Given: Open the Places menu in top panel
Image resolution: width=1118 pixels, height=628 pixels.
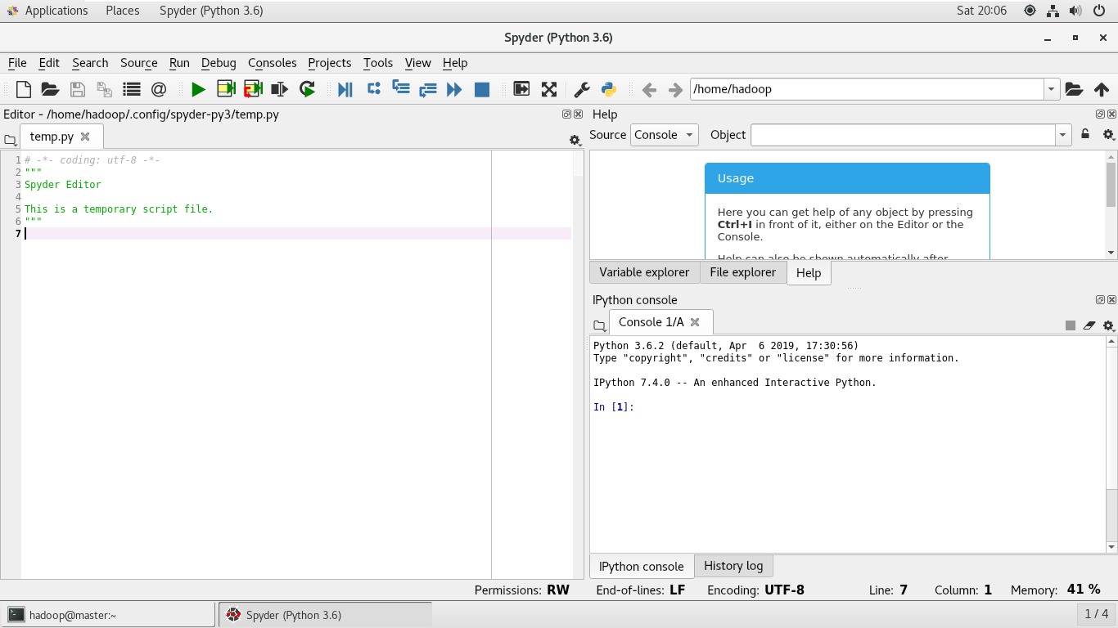Looking at the screenshot, I should [123, 11].
